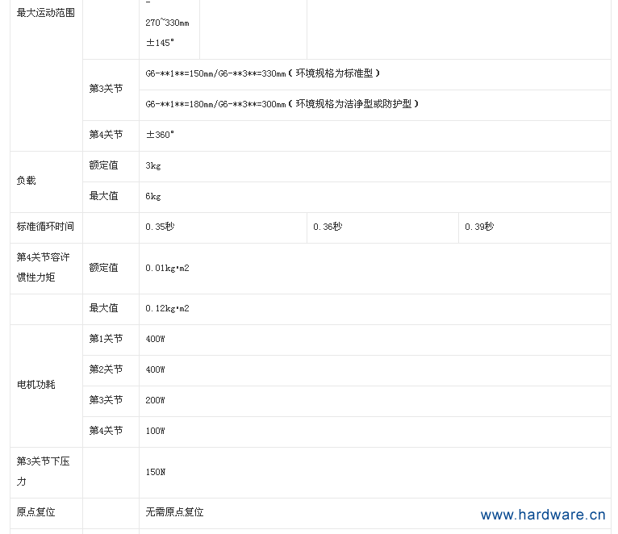Click the 负载 row header
Viewport: 618px width, 534px height.
(x=27, y=181)
